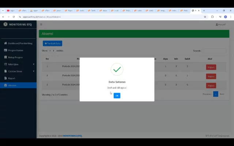Select the Absensi sidebar menu item

click(x=18, y=85)
